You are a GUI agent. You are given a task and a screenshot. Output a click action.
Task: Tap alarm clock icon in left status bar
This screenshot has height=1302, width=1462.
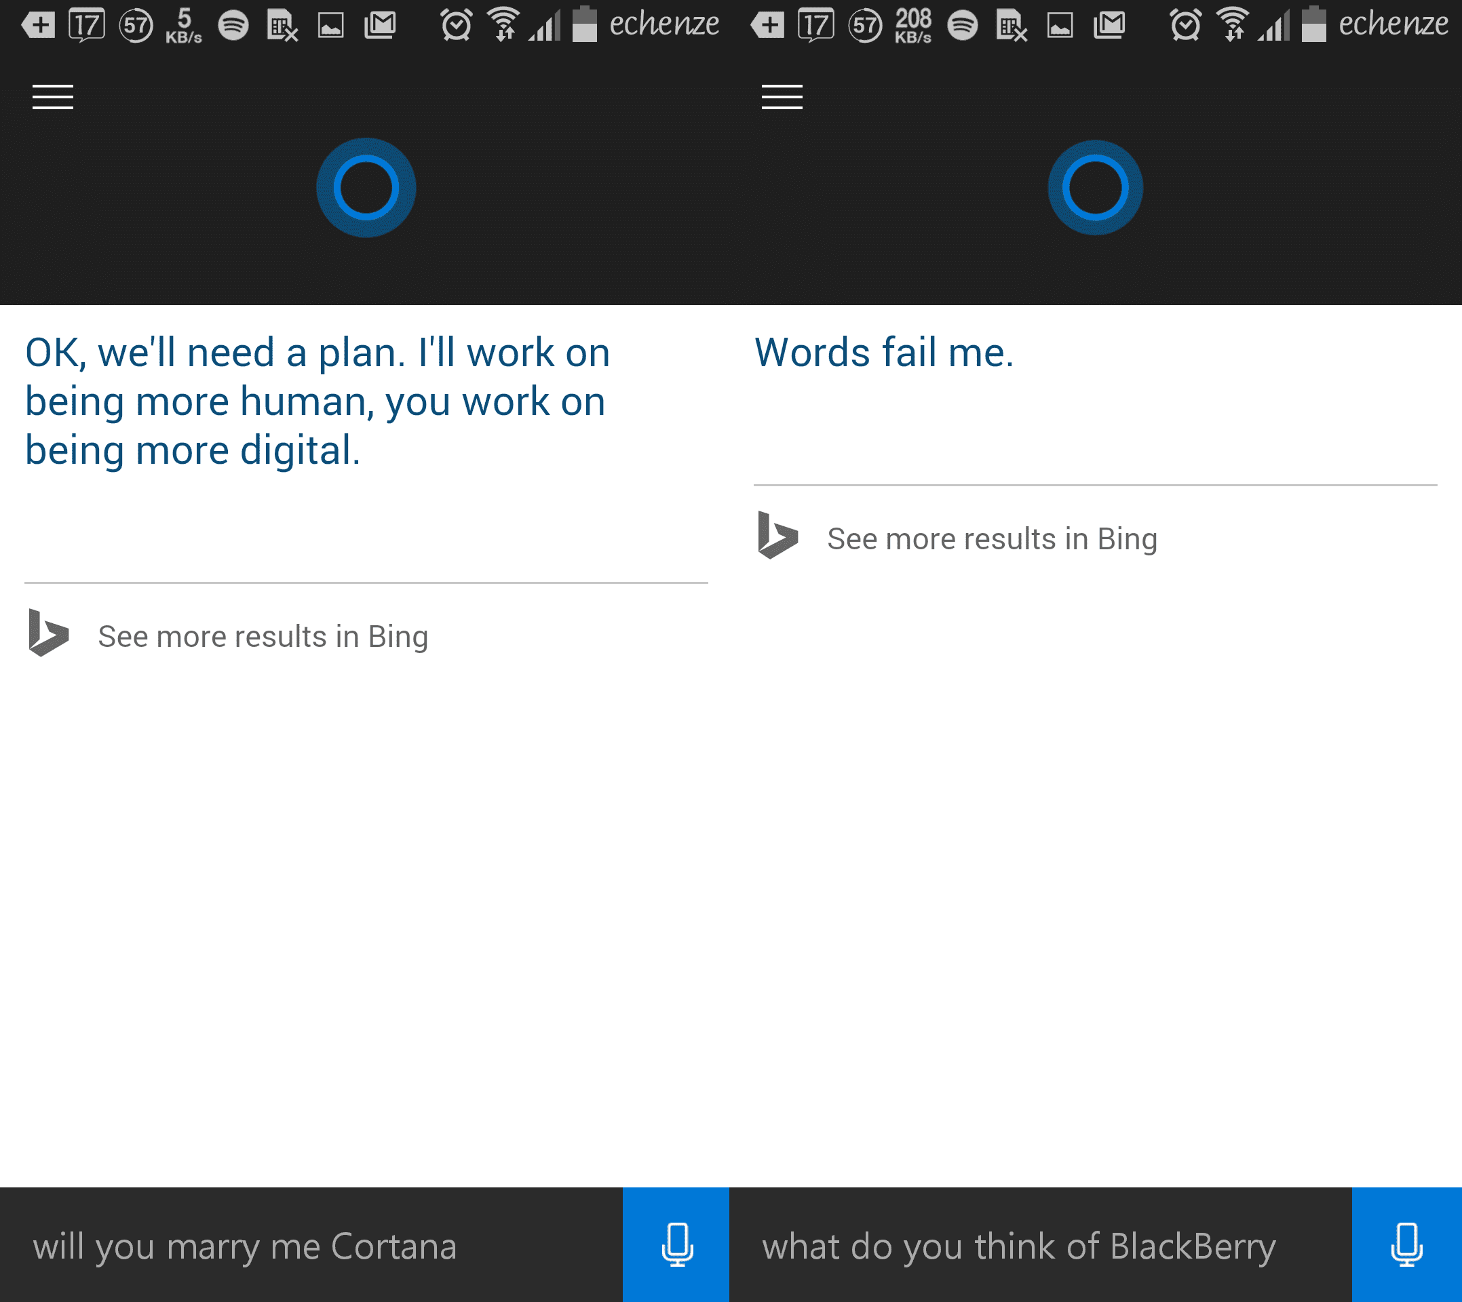click(x=457, y=25)
